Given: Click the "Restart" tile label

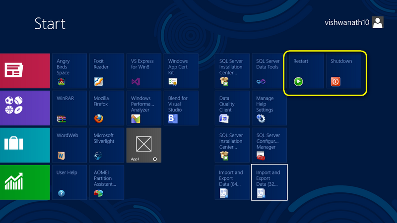Looking at the screenshot, I should (x=301, y=61).
